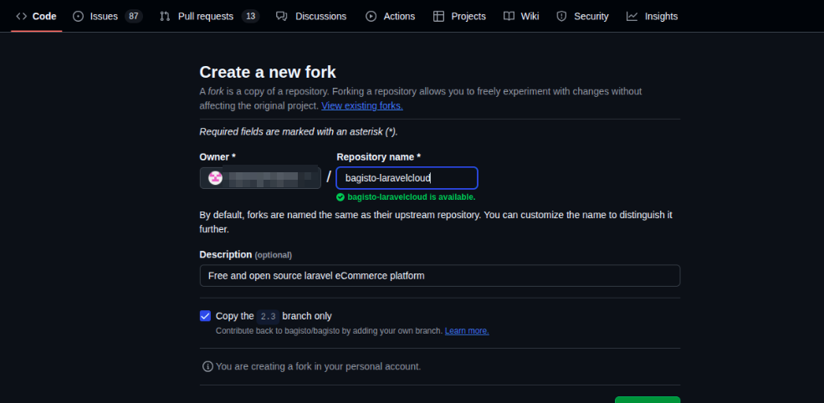824x403 pixels.
Task: Click the Repository name * label
Action: 378,156
